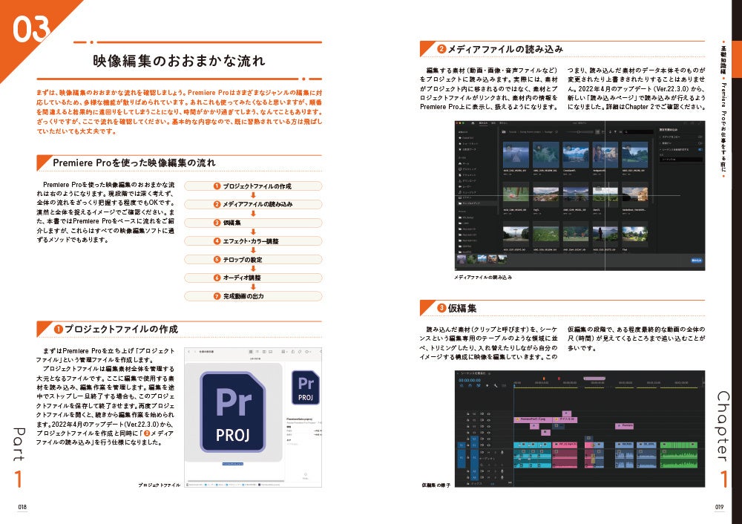Screen dimensions: 742x524
Task: Click the sort icon in import toolbar
Action: coord(611,132)
